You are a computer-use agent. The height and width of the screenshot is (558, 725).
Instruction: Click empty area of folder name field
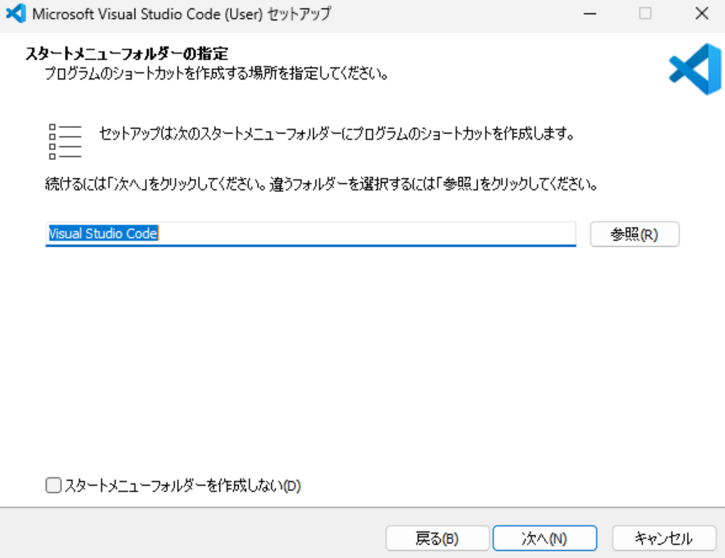tap(369, 234)
